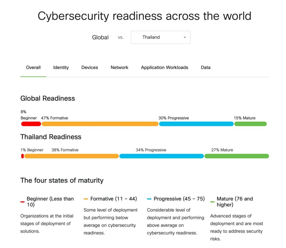Click the orange Global Formative bar segment

pos(100,124)
